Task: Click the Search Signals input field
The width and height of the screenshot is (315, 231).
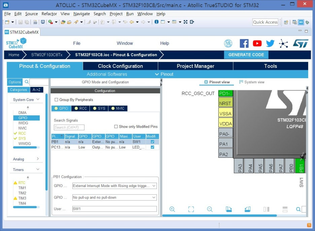Action: (x=69, y=127)
